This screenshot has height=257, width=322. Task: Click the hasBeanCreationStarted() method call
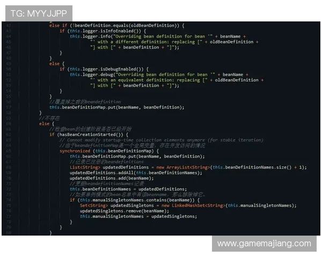[x=91, y=134]
